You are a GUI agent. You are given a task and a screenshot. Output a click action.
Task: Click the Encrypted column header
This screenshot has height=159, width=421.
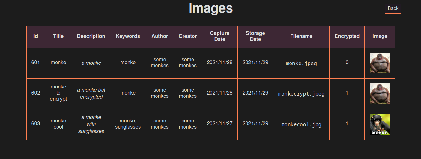point(347,36)
